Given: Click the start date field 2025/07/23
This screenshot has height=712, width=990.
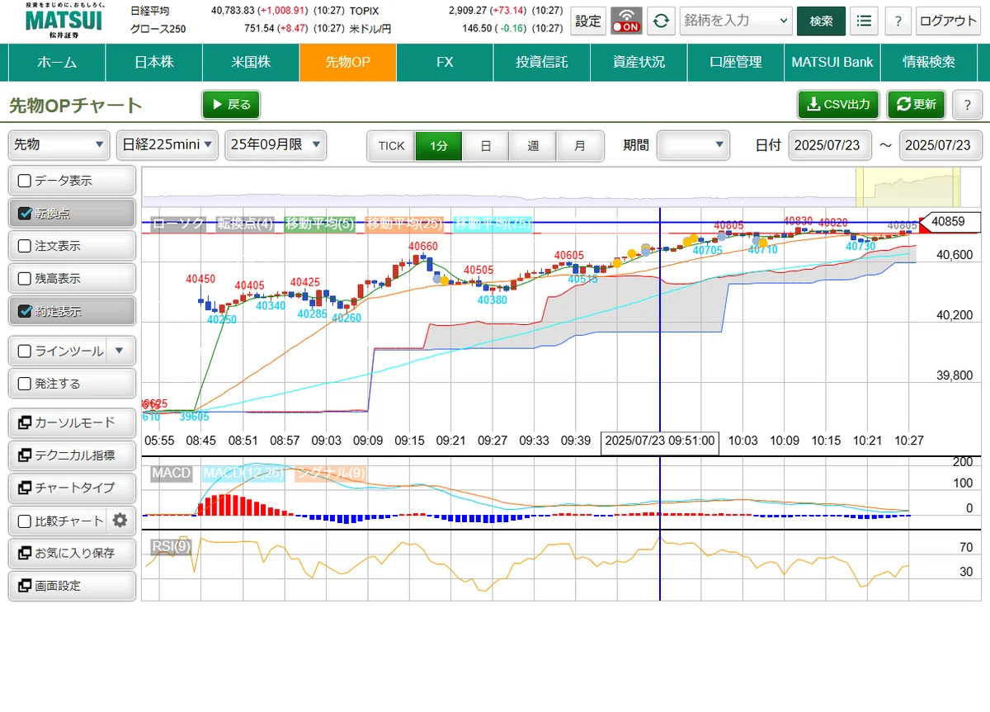Looking at the screenshot, I should [830, 145].
